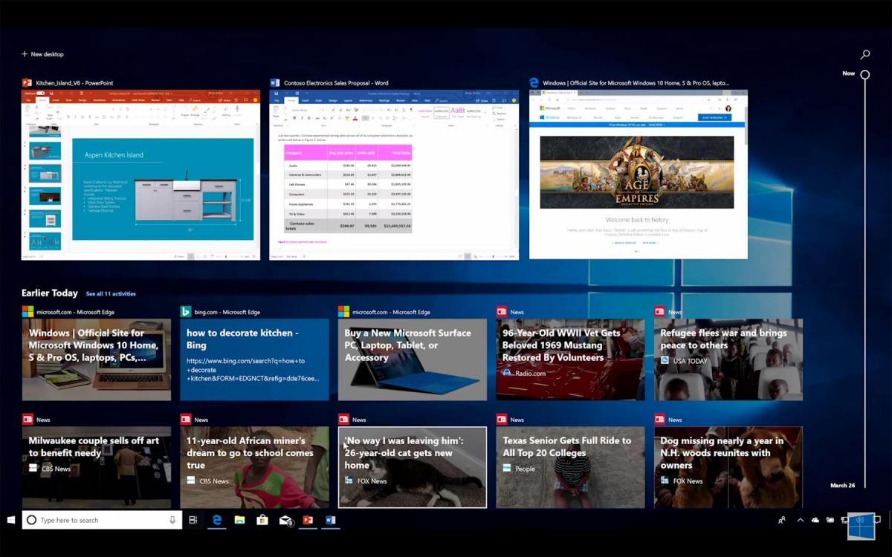Image resolution: width=892 pixels, height=557 pixels.
Task: Open Texas Senior Gets Full Ride card
Action: tap(570, 467)
